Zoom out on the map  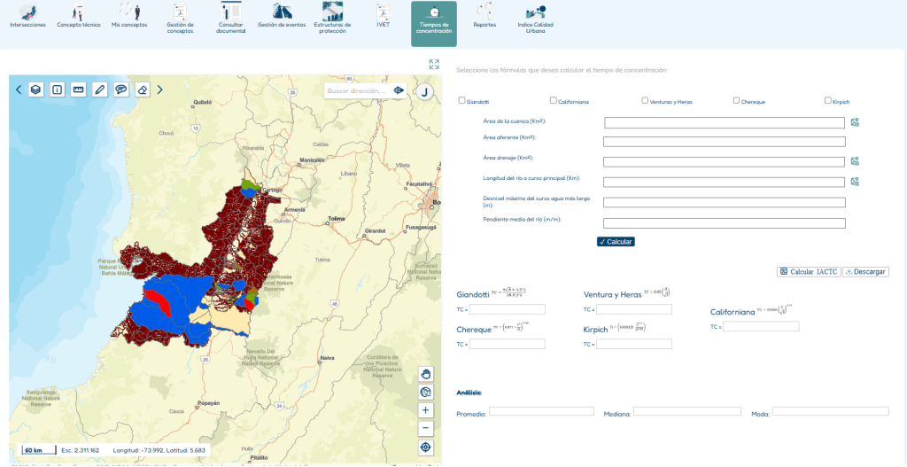click(x=426, y=429)
